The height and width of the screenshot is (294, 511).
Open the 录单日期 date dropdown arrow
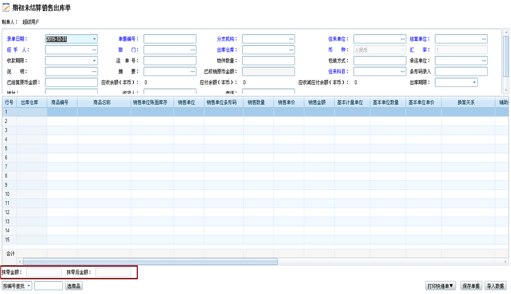94,39
